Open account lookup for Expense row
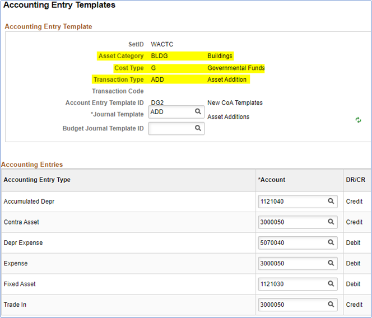Screen dimensions: 372x318 tap(331, 264)
